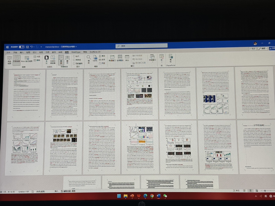Viewport: 275px width, 206px height.
Task: Switch to Draft (草稿) view
Action: 37,60
